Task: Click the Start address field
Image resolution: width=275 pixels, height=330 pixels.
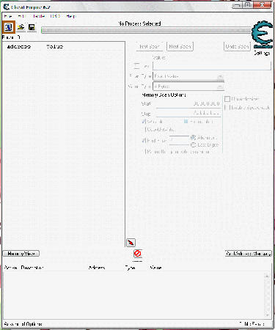Action: pyautogui.click(x=188, y=104)
